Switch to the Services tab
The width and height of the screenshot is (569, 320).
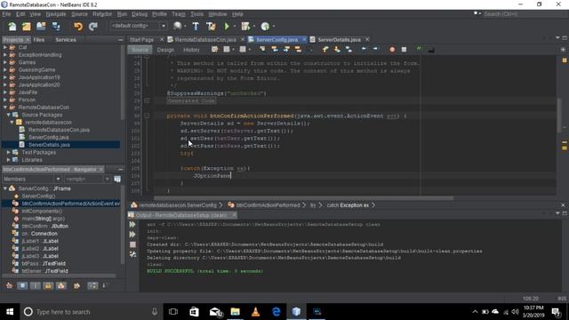66,39
